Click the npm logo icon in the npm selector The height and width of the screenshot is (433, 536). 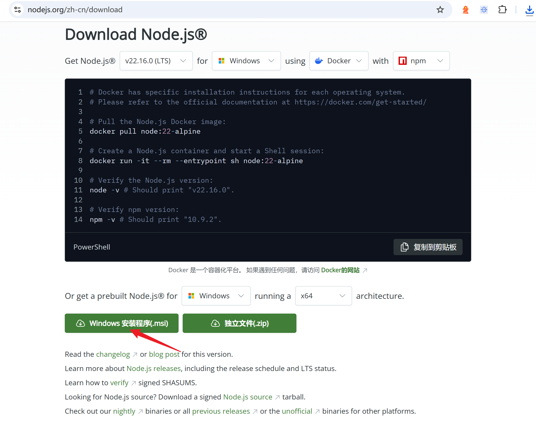pos(403,61)
